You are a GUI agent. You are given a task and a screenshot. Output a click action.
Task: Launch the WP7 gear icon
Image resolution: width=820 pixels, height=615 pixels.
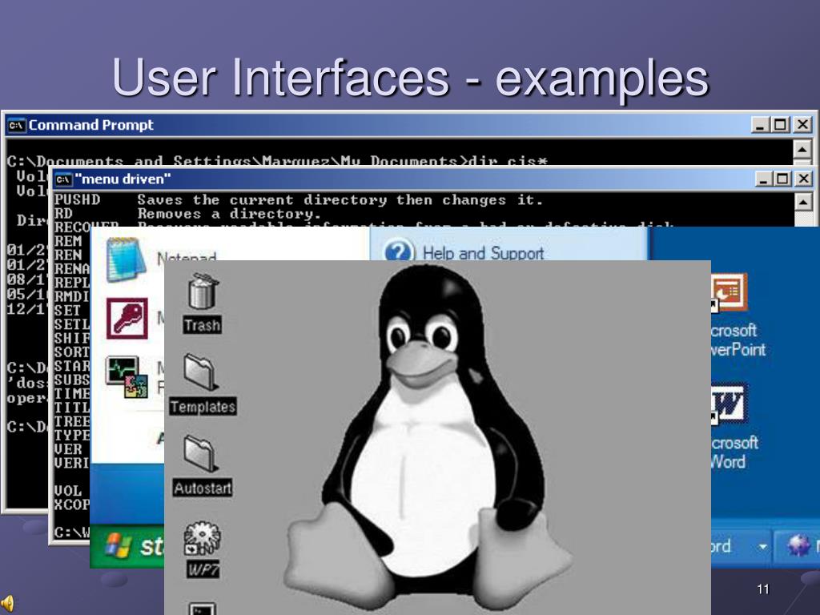203,538
